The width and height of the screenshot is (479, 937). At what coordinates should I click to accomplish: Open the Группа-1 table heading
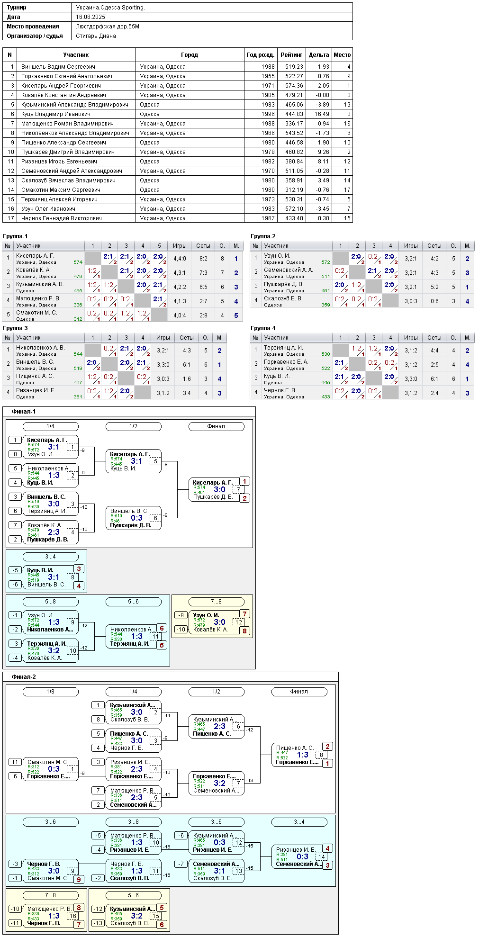[x=15, y=236]
